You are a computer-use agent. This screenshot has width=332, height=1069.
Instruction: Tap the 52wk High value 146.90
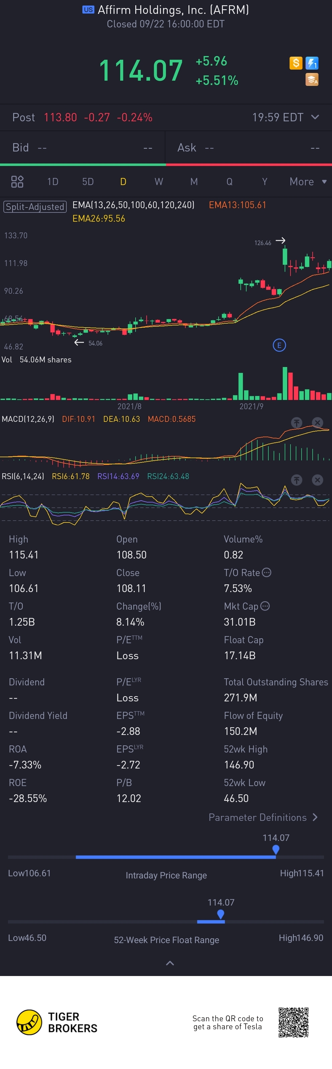click(x=239, y=765)
